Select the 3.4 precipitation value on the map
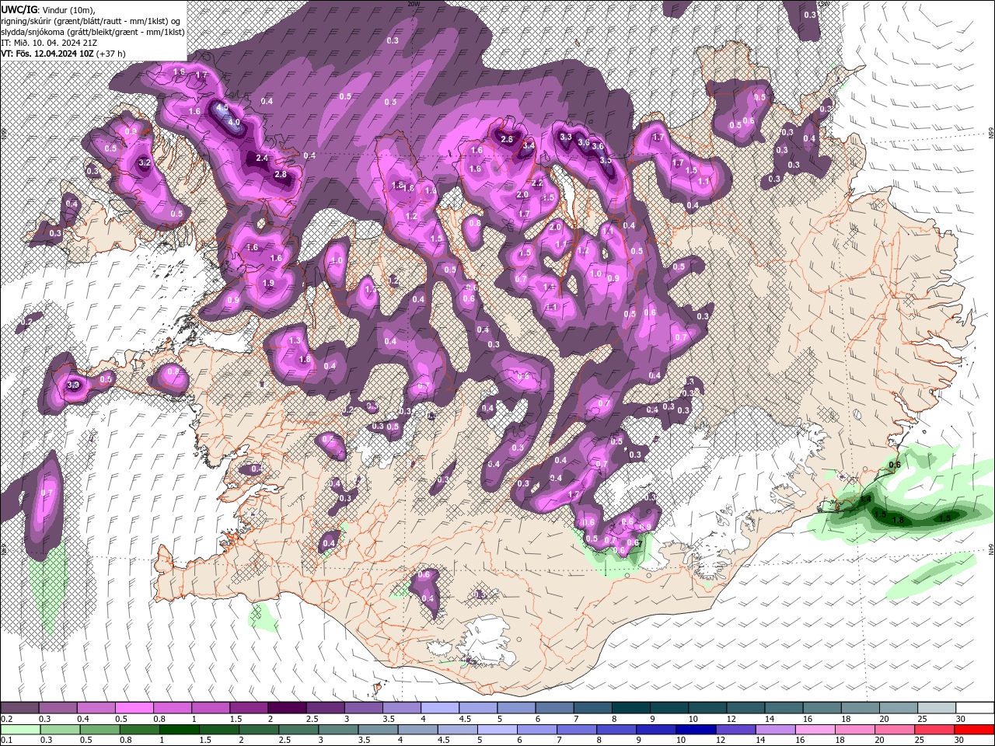 pos(529,145)
